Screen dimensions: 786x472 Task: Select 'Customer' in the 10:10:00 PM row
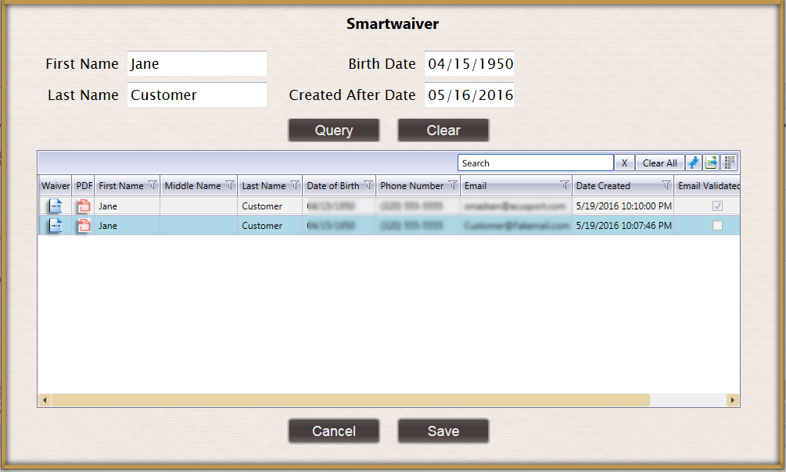coord(270,206)
